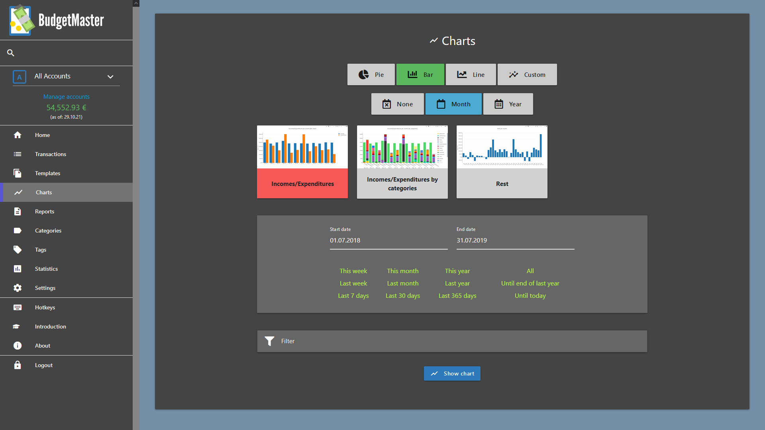Click the Settings gear icon

pyautogui.click(x=18, y=288)
